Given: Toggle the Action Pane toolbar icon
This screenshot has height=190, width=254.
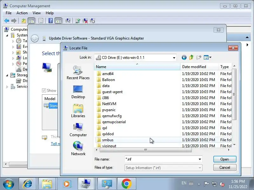Looking at the screenshot, I should 58,21.
